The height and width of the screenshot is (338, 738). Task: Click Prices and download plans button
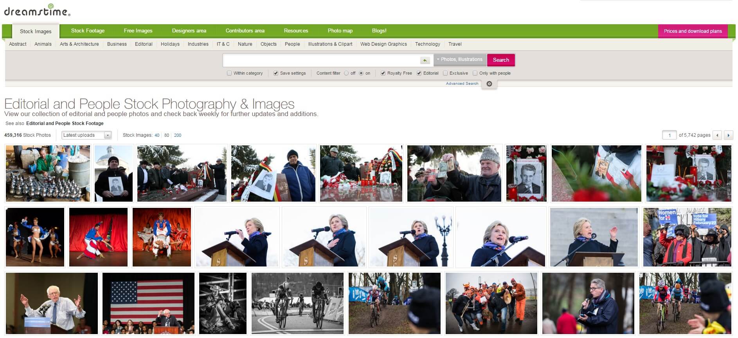(x=693, y=31)
